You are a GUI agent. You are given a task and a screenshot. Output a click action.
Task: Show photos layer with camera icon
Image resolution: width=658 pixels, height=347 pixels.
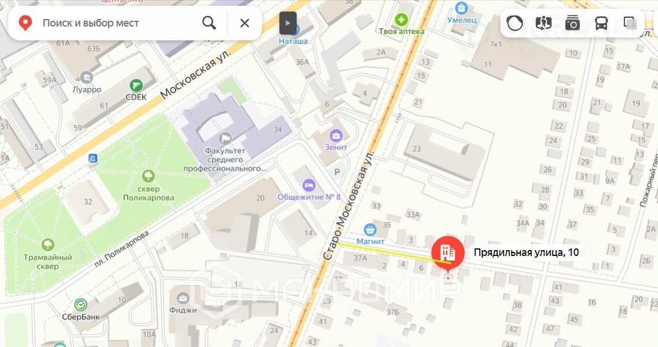pyautogui.click(x=573, y=23)
